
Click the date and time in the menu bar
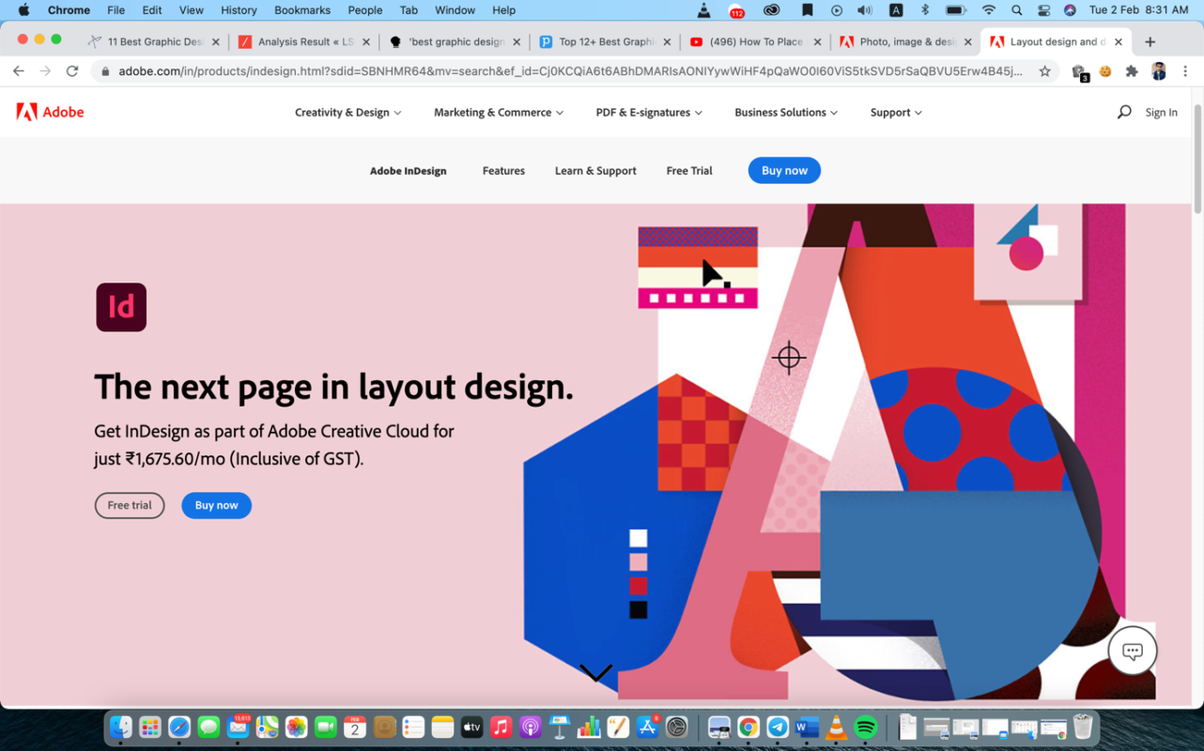click(1138, 10)
